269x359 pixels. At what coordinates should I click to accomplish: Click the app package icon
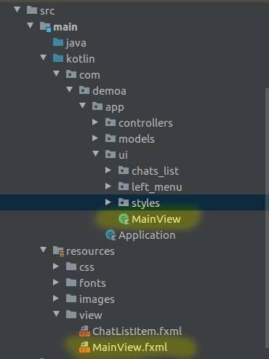pyautogui.click(x=97, y=106)
